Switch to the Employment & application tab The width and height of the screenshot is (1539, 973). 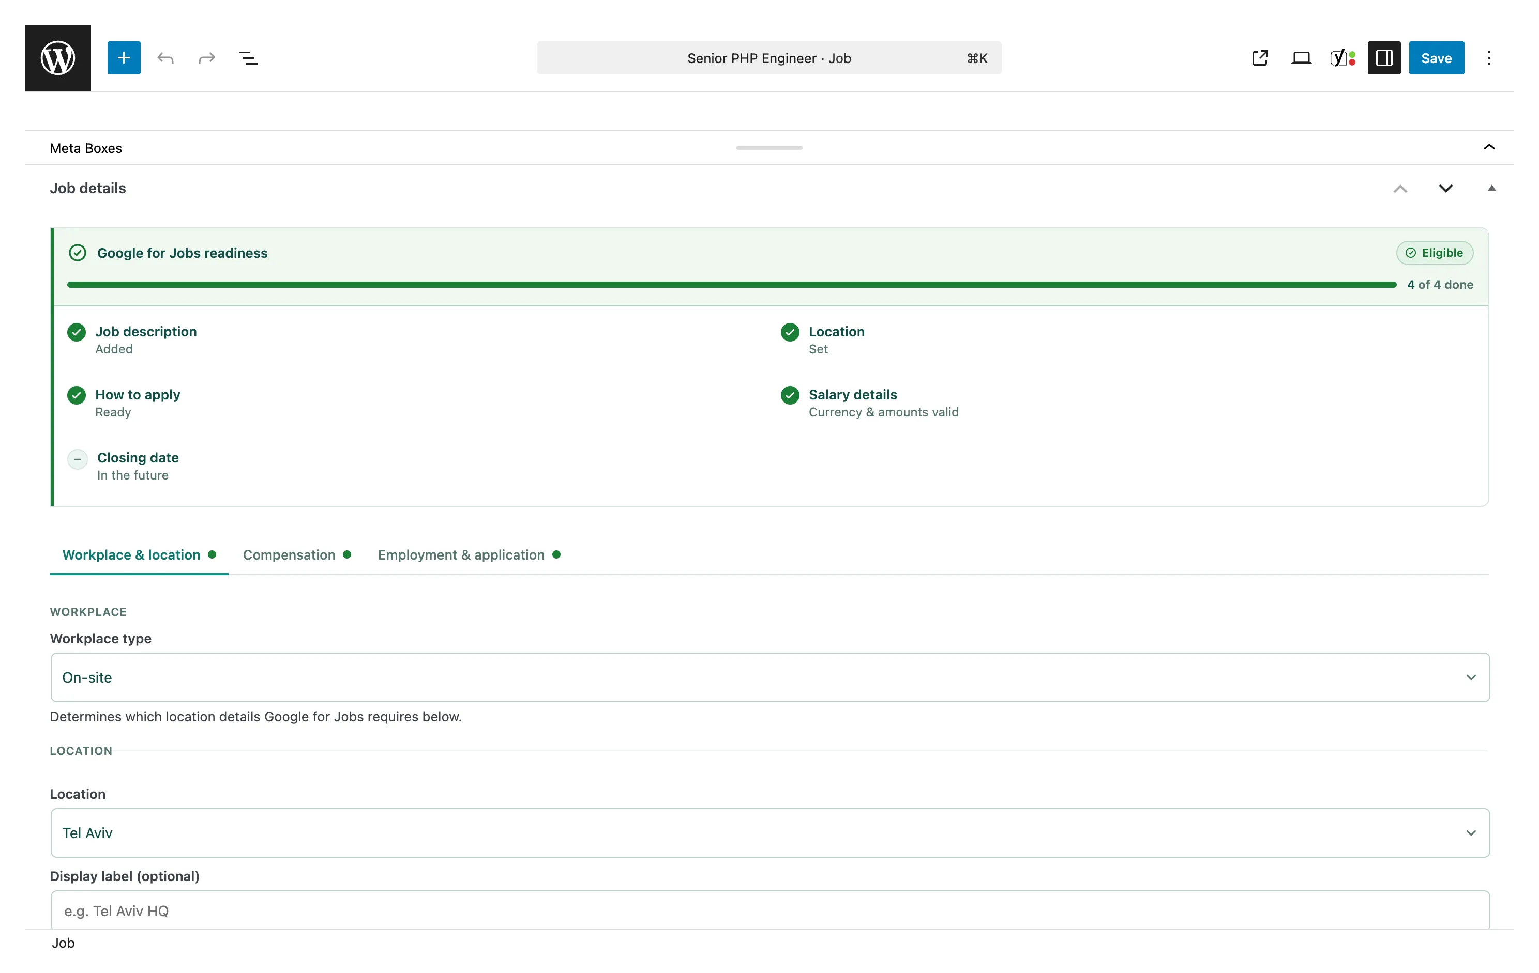click(x=469, y=555)
